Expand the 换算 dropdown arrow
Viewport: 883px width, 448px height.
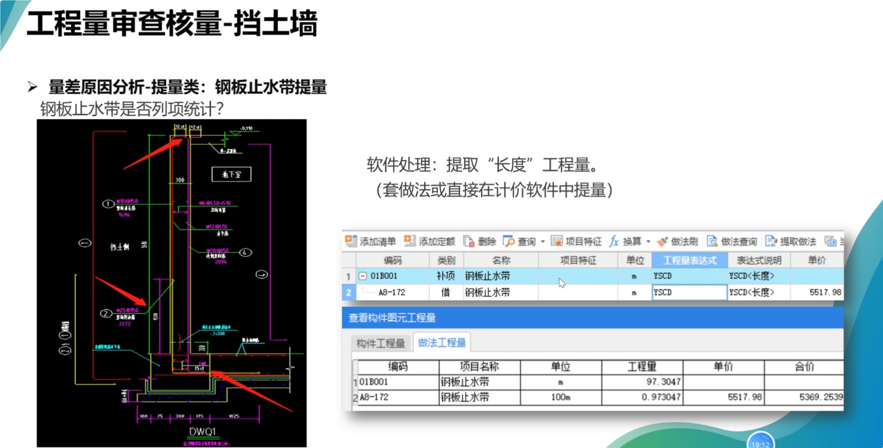pos(648,242)
